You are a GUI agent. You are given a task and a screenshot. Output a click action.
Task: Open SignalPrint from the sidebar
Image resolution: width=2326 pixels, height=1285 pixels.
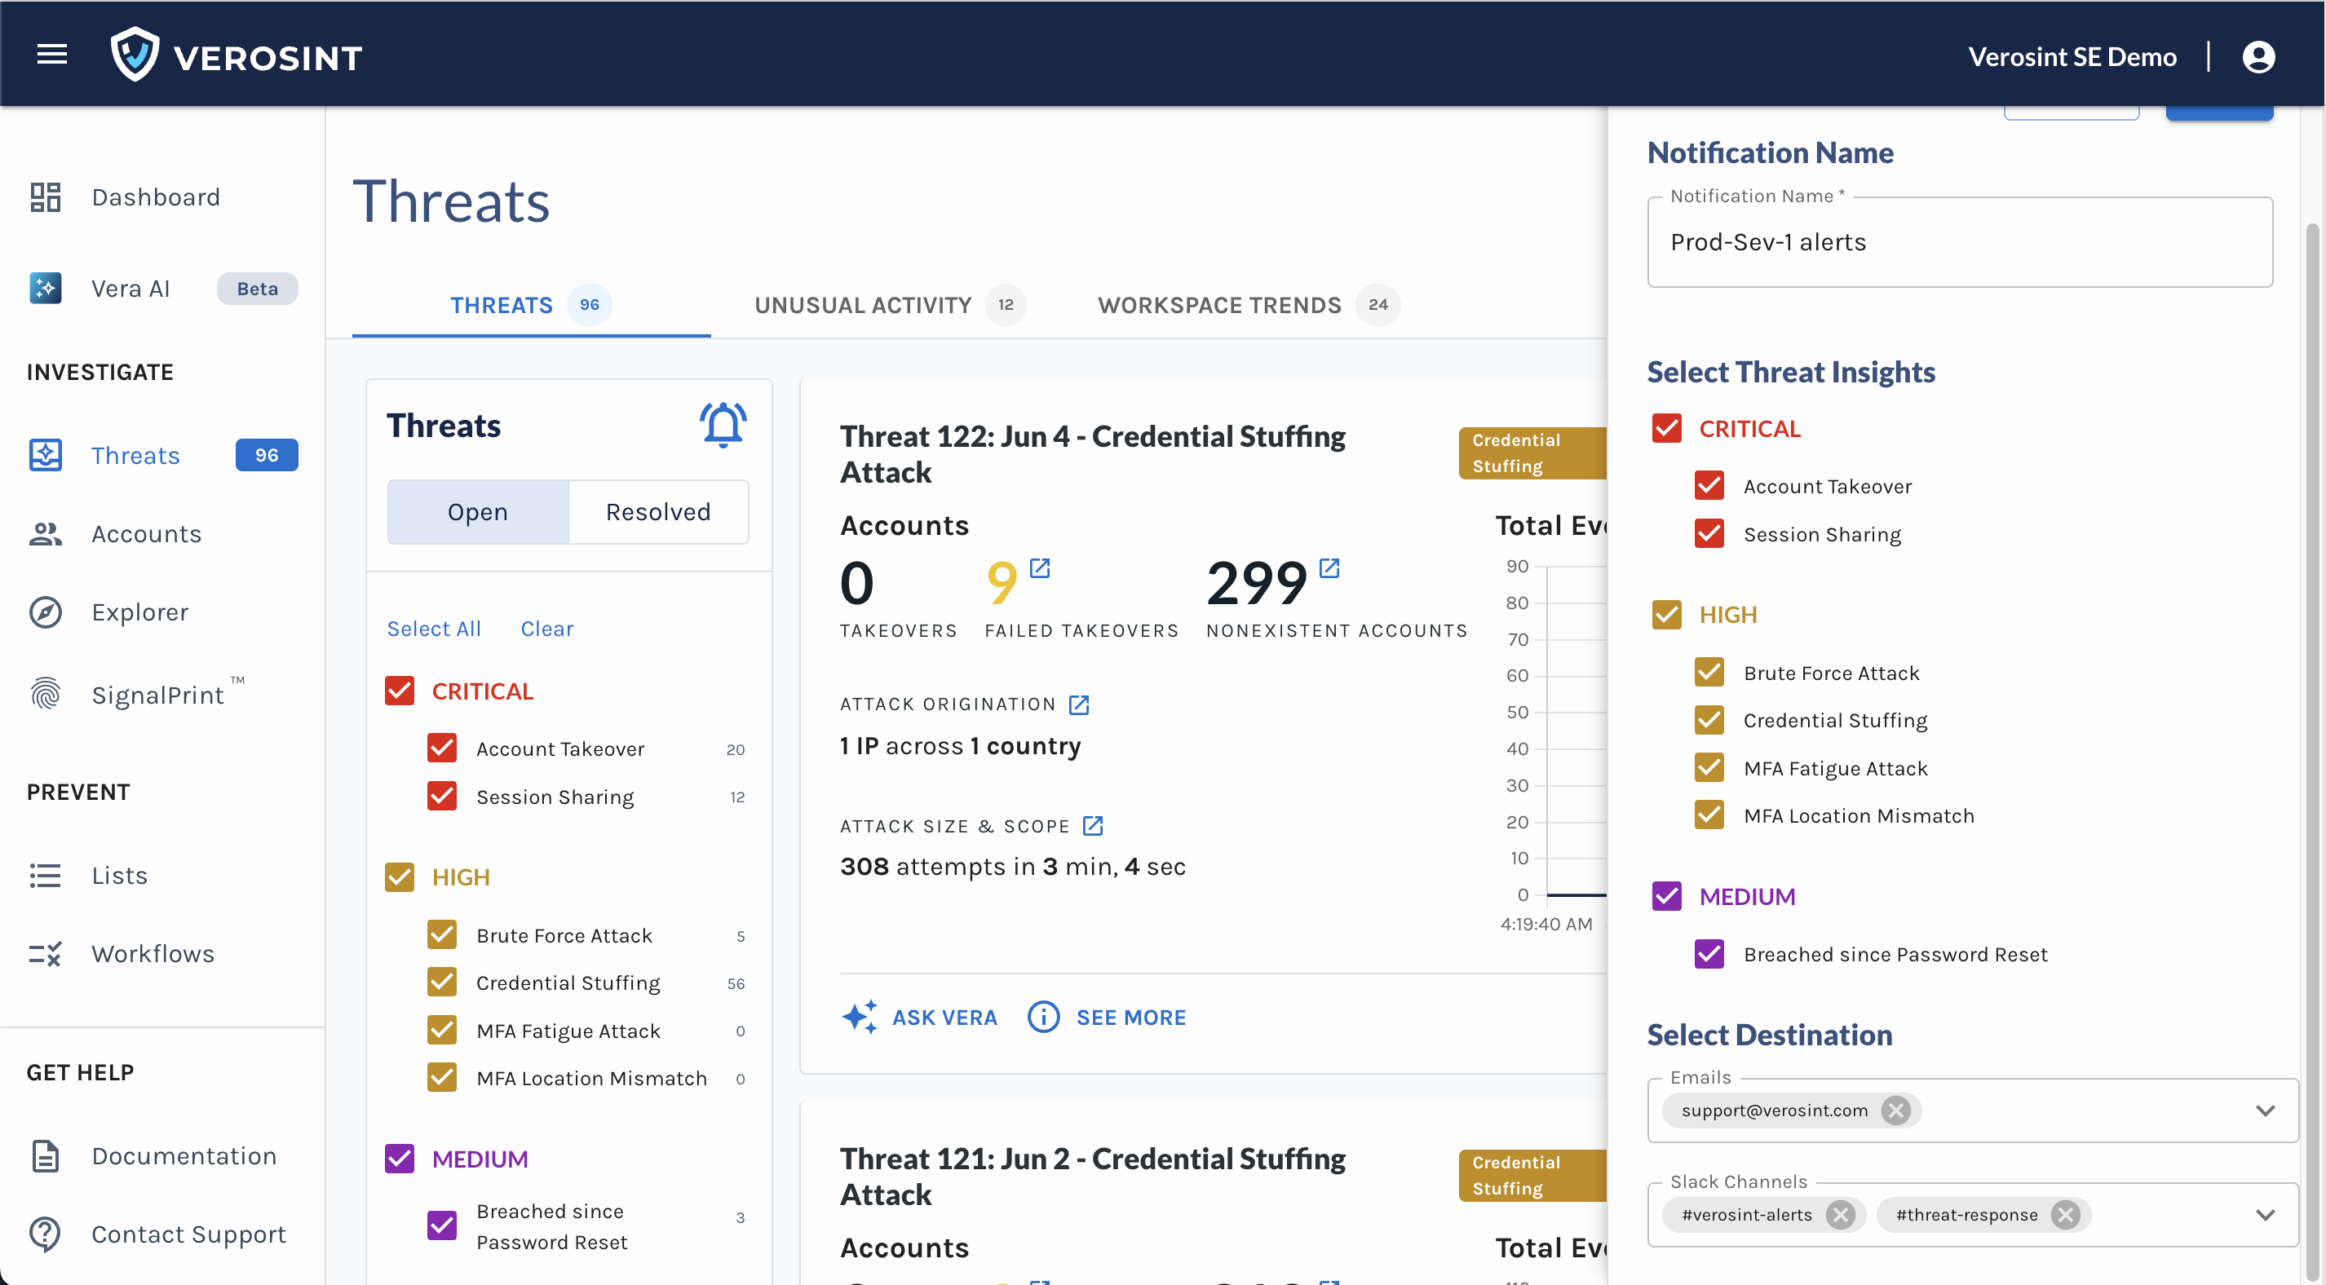pyautogui.click(x=157, y=695)
